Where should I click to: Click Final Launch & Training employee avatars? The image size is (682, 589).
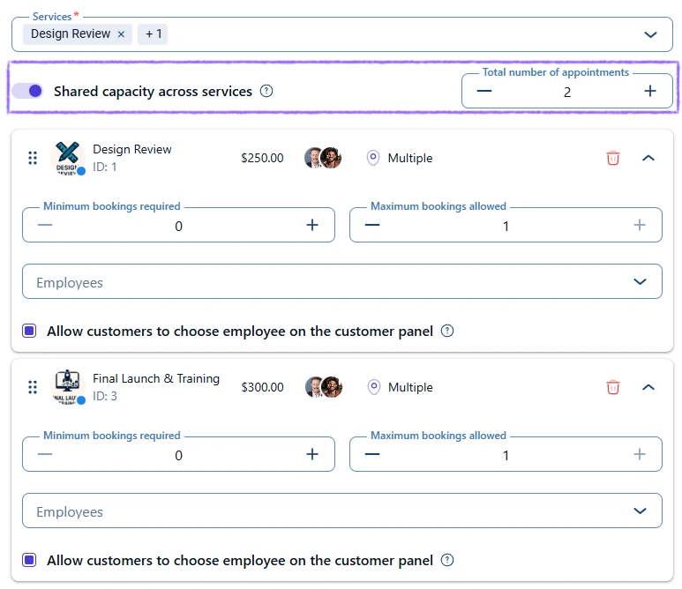[x=323, y=387]
